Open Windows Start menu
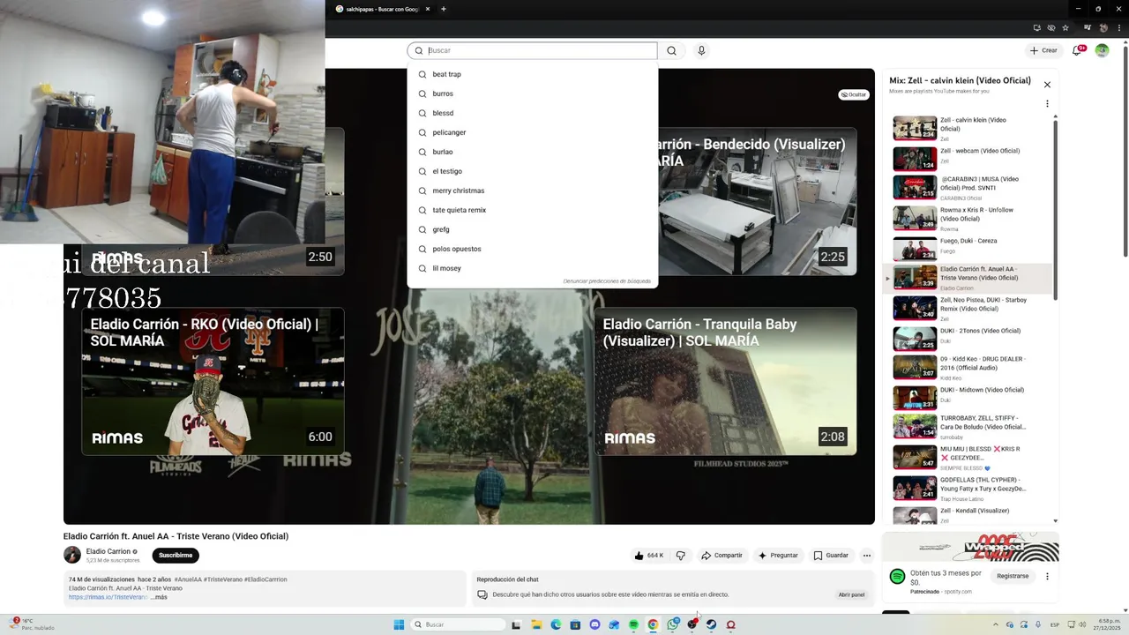Screen dimensions: 1129x635 pyautogui.click(x=399, y=624)
